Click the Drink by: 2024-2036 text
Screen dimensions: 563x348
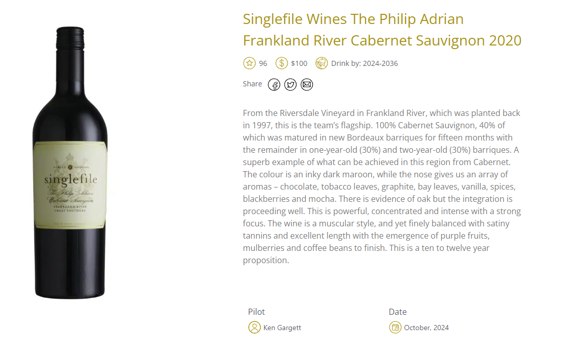point(364,63)
